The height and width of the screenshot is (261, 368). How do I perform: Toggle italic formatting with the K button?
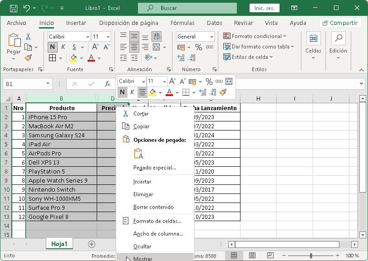tap(64, 47)
